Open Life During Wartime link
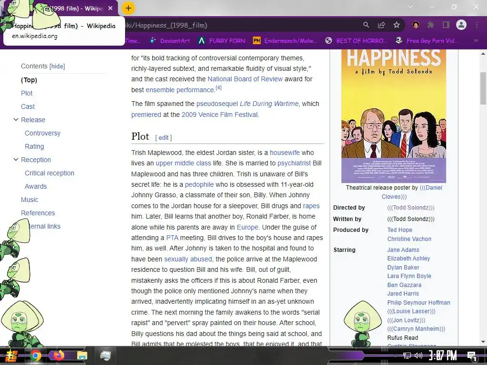This screenshot has width=487, height=365. point(269,104)
